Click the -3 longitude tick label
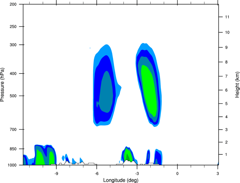Viewport: 240px width, 183px height. (137, 173)
